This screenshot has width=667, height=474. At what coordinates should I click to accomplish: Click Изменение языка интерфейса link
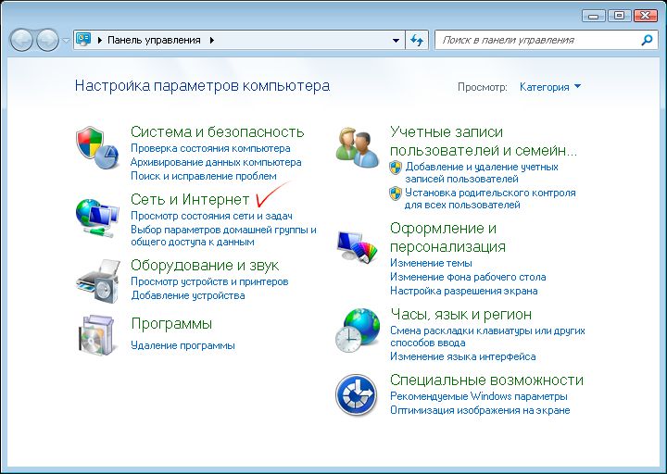(463, 356)
